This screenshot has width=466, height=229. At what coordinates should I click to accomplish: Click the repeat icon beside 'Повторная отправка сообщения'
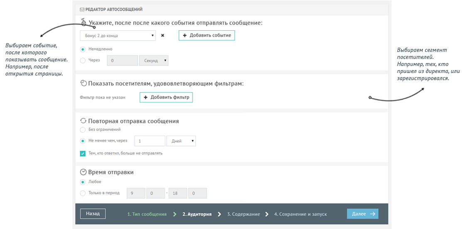[83, 121]
